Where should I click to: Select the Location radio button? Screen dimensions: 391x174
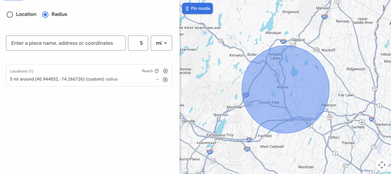pyautogui.click(x=10, y=14)
